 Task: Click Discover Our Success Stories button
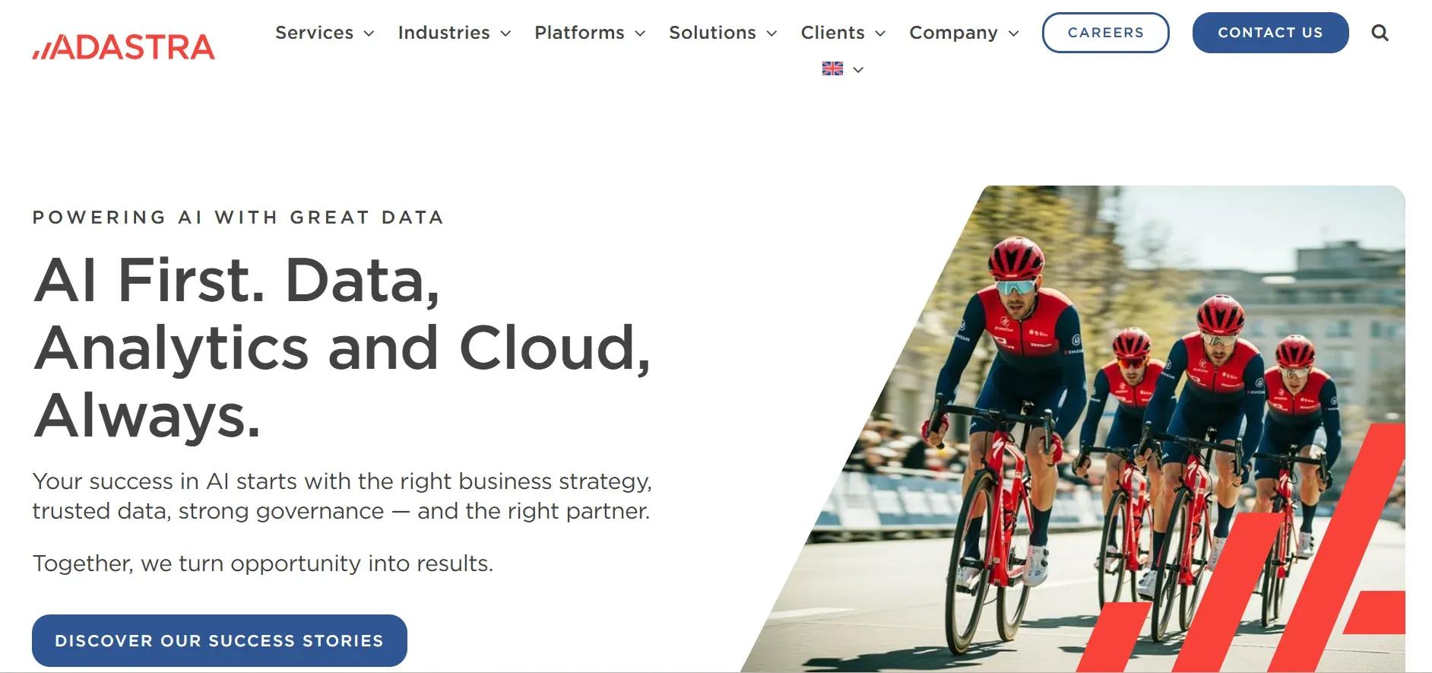click(219, 640)
